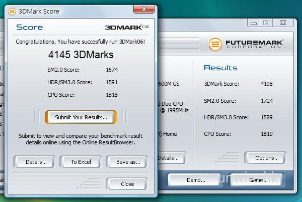Export results with To Excel button

(80, 162)
